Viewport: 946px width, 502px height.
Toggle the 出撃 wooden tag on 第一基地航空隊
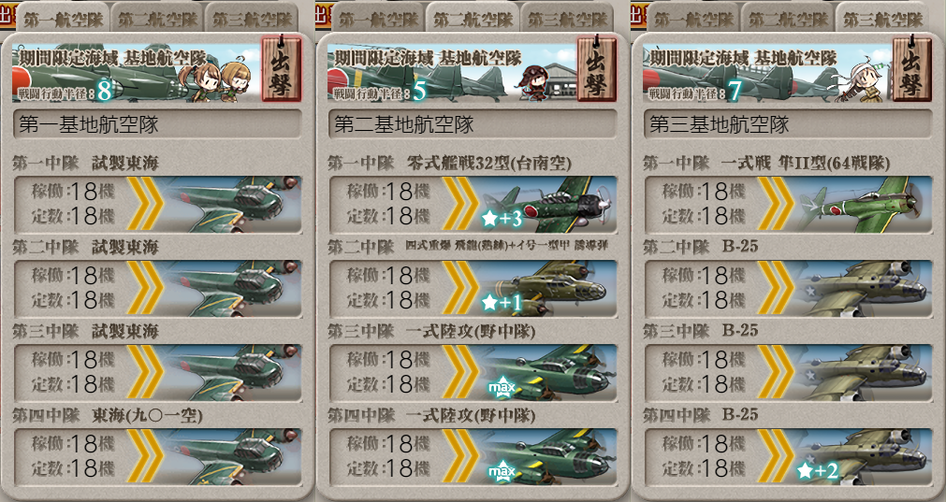281,68
